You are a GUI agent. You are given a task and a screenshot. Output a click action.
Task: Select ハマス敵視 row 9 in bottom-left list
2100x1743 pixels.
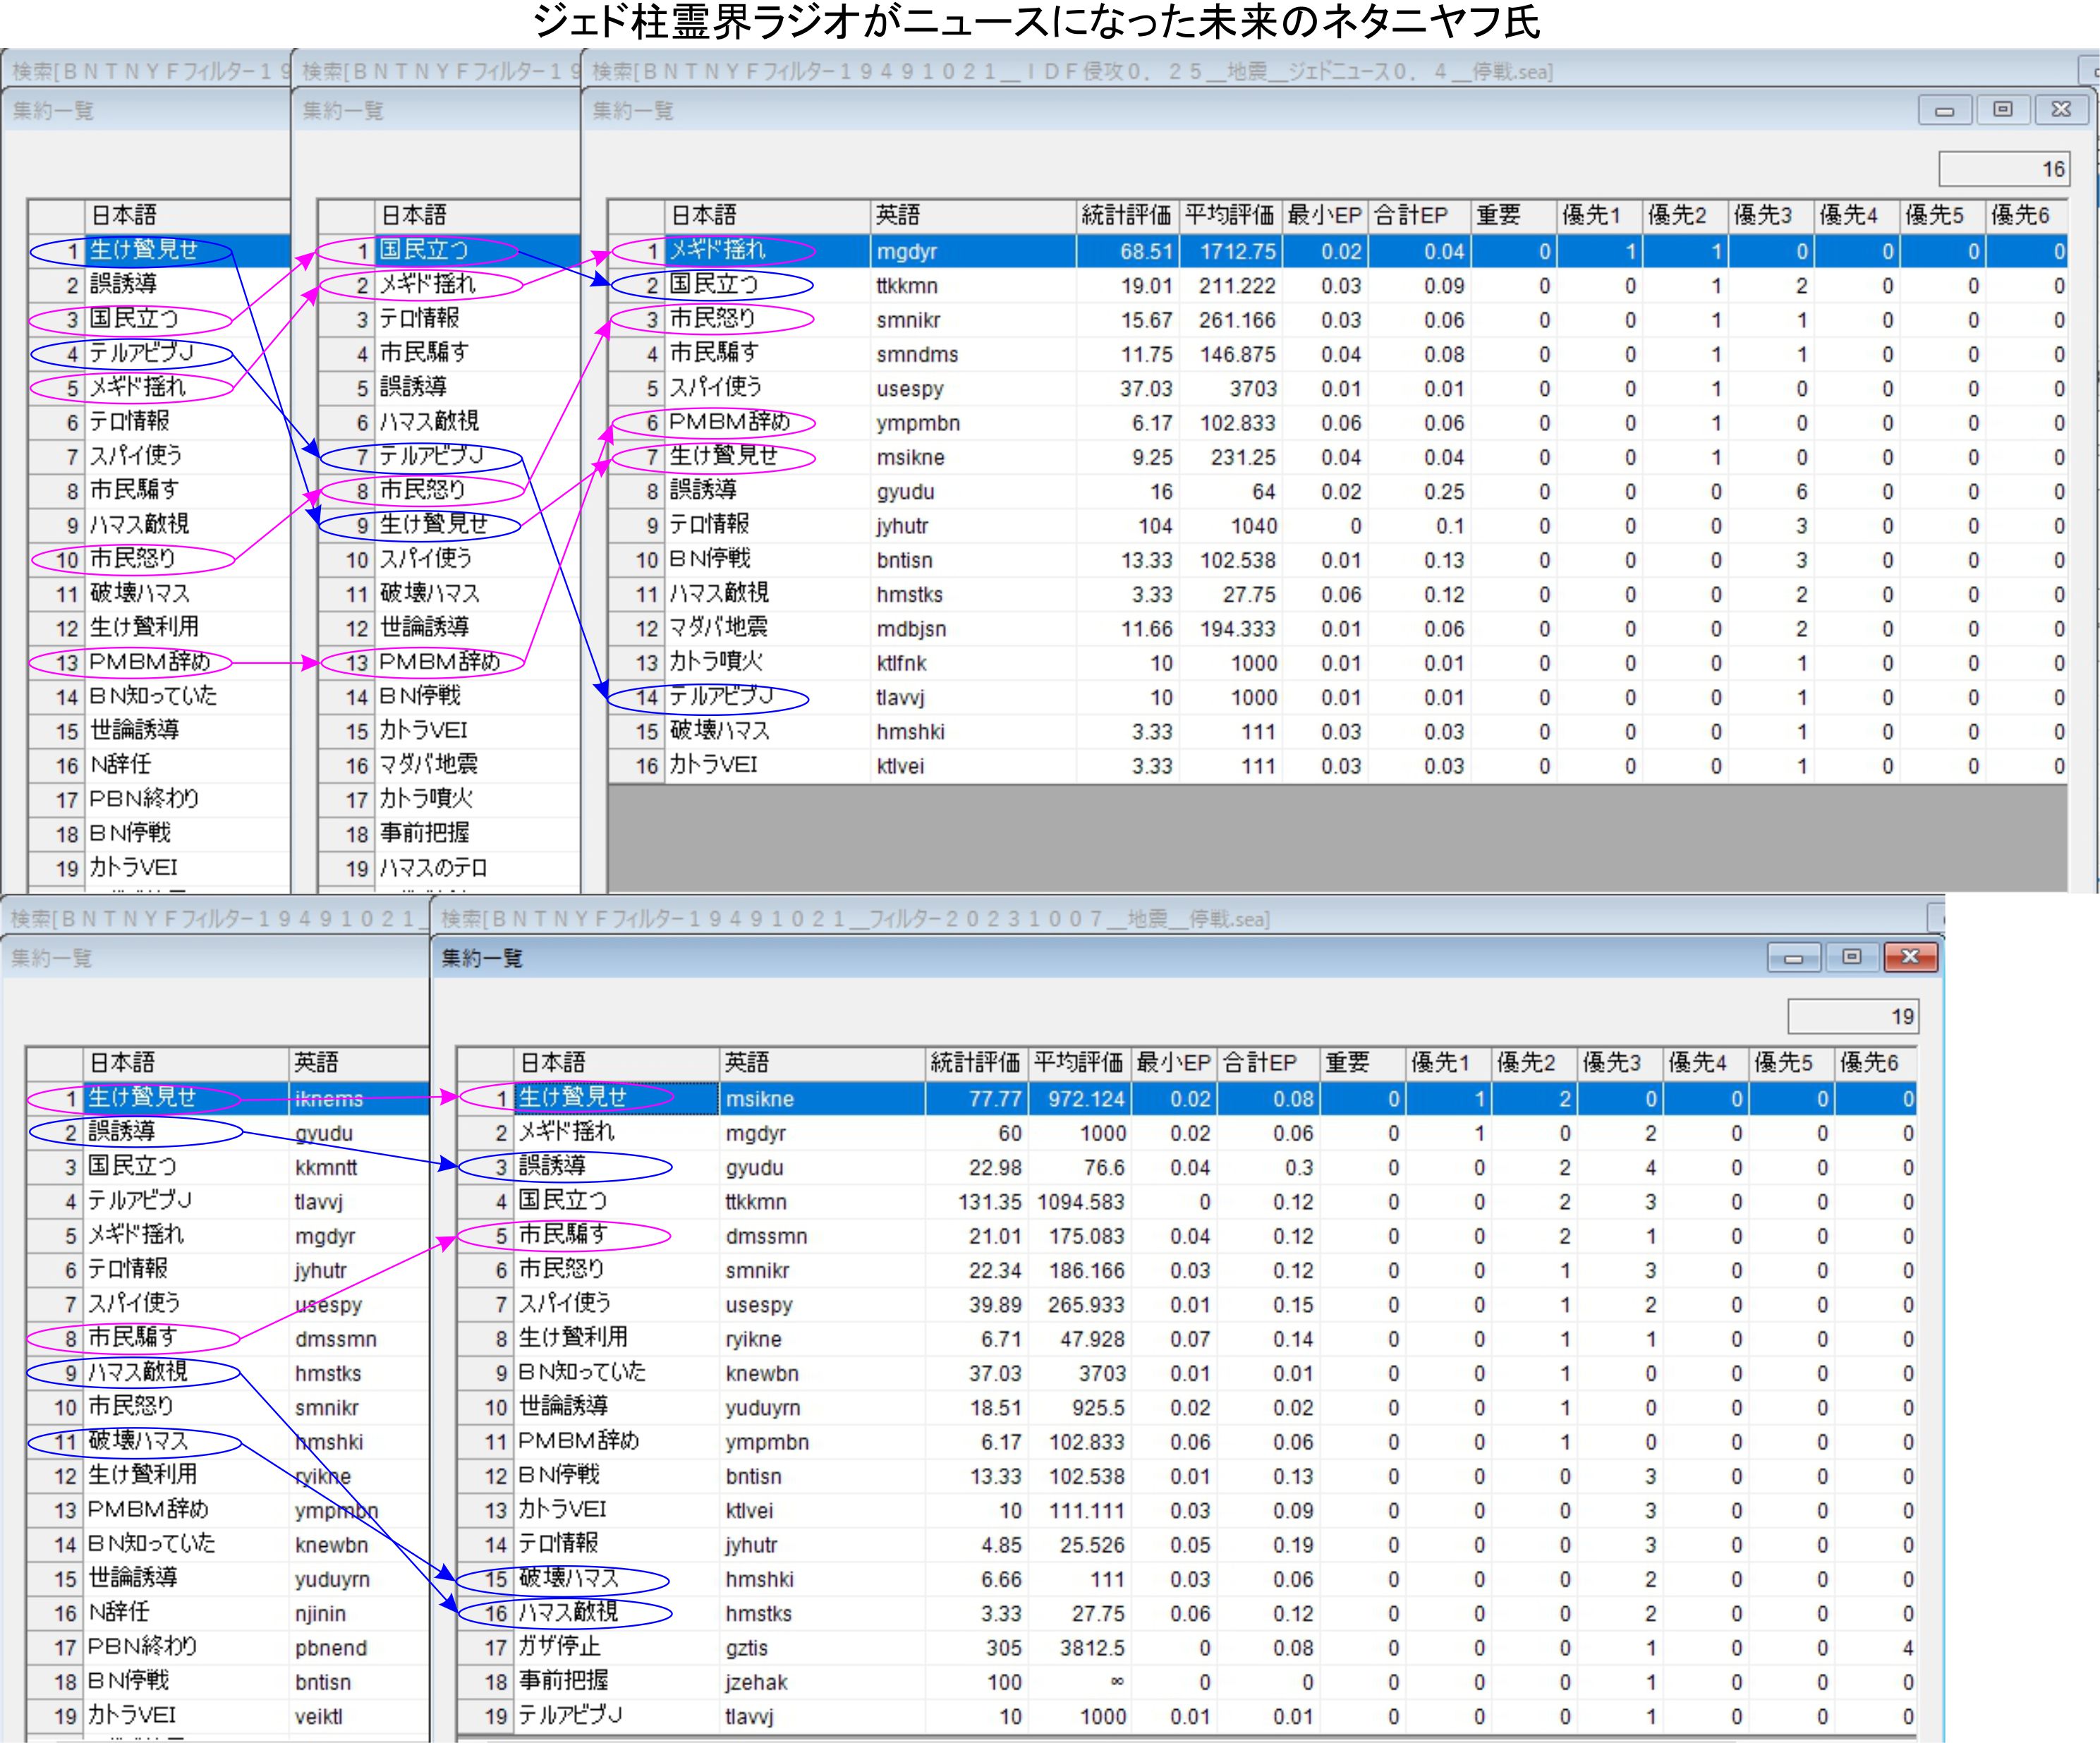point(227,1373)
